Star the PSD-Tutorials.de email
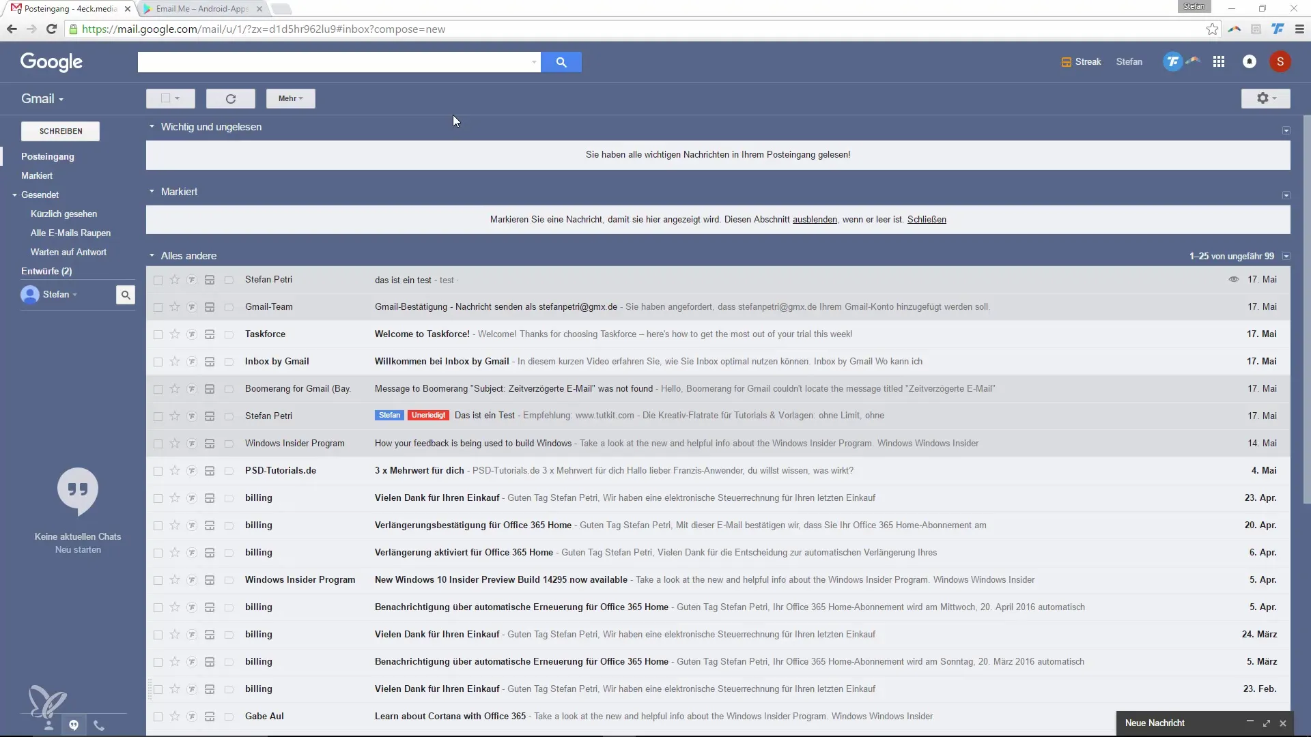Screen dimensions: 1311x737 (x=175, y=471)
